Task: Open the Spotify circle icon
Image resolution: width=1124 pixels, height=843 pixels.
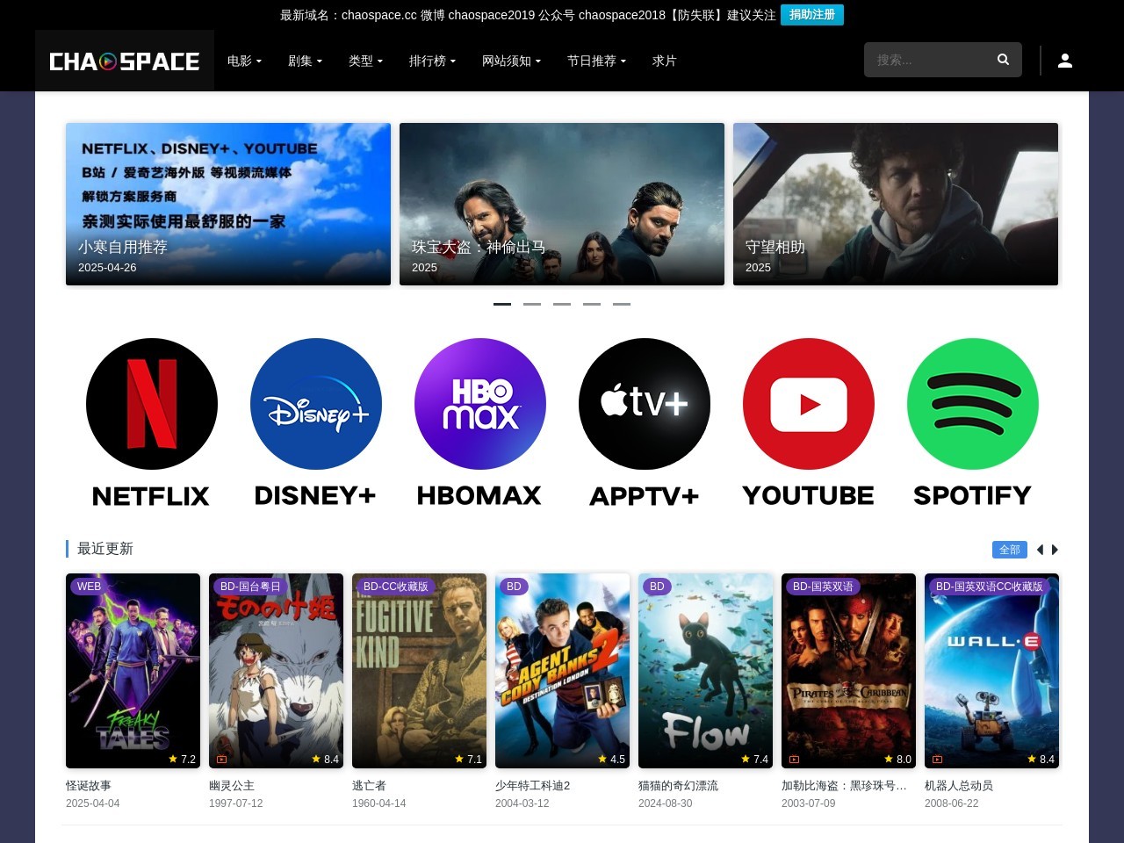Action: (x=973, y=404)
